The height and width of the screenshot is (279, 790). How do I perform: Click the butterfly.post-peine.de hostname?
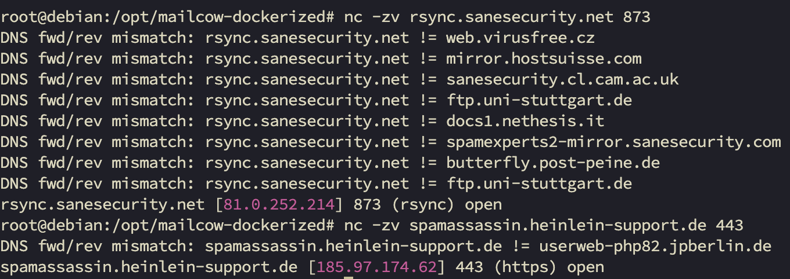(x=552, y=163)
